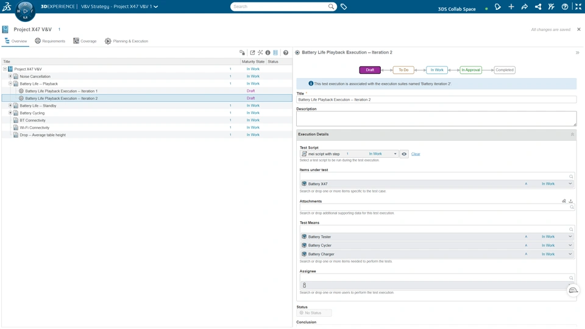Expand the Battery Cycler row chevron
The height and width of the screenshot is (329, 585).
[x=570, y=245]
